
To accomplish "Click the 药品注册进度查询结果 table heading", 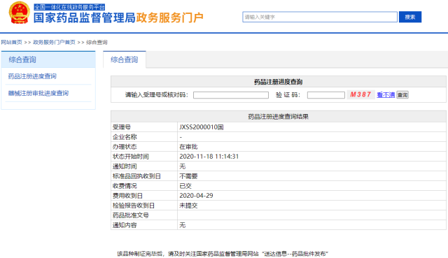I will tap(279, 117).
